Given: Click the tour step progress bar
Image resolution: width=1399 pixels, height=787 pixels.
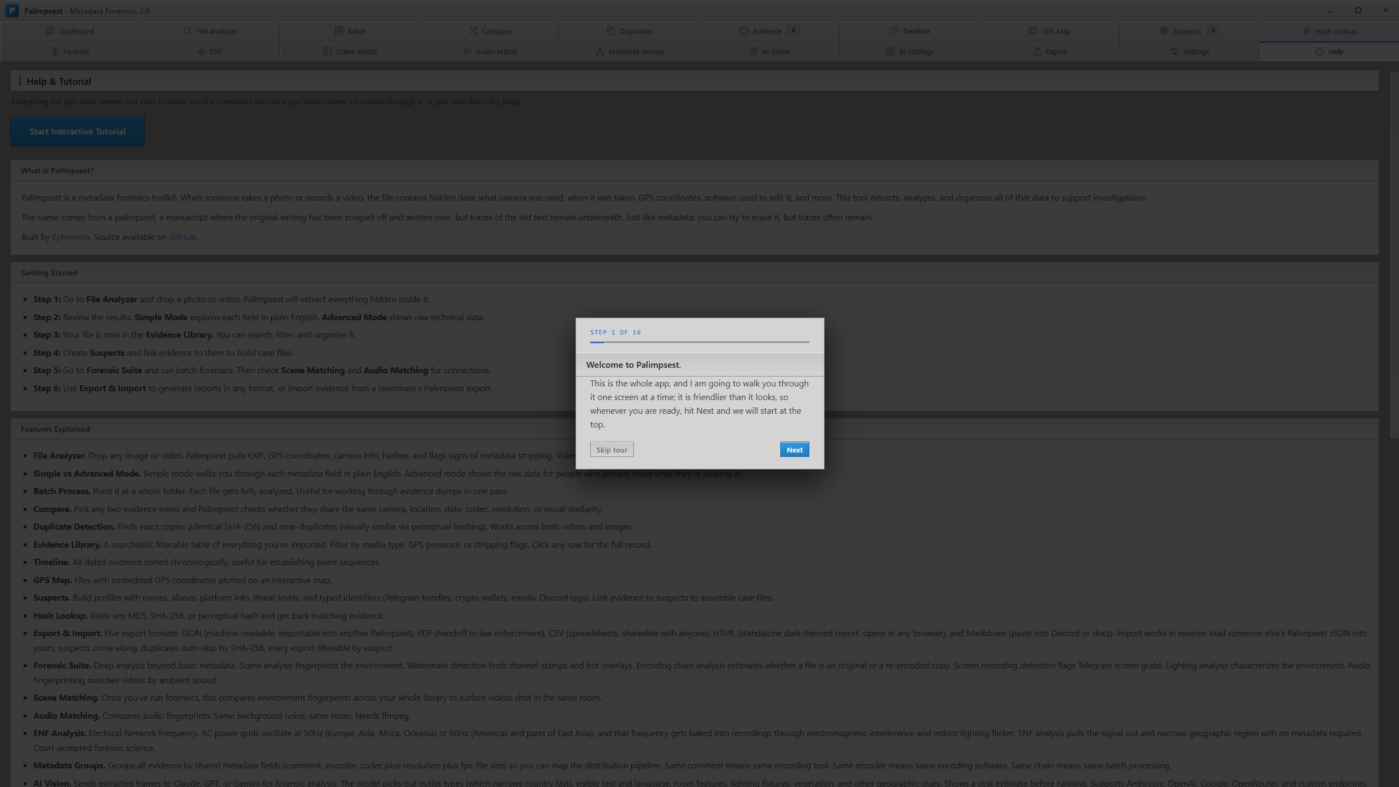Looking at the screenshot, I should (699, 342).
